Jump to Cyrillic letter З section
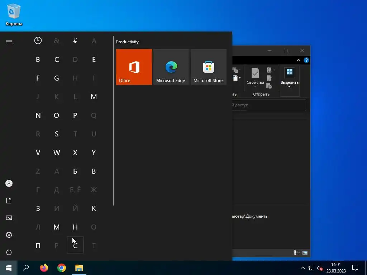 point(38,208)
